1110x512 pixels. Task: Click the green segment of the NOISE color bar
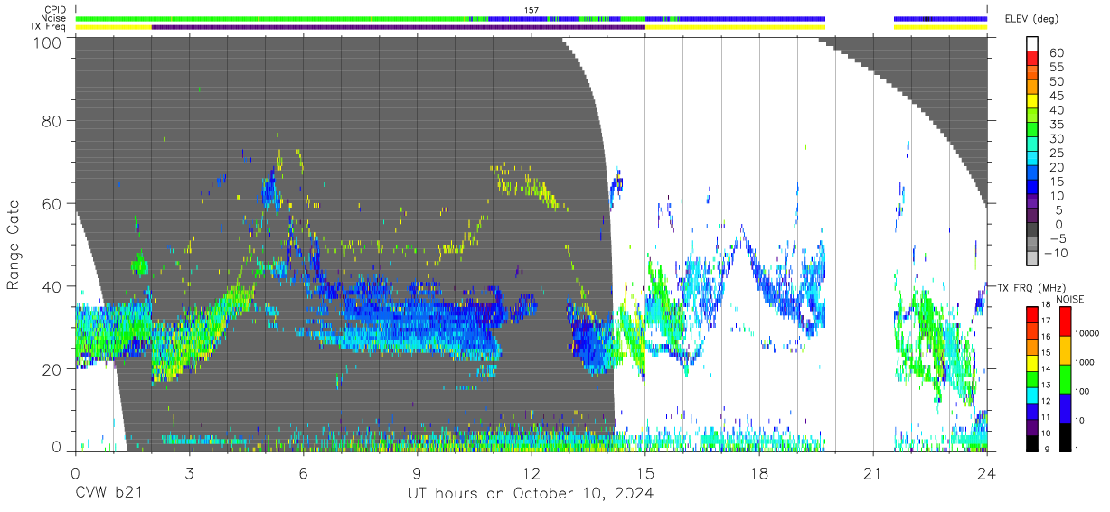point(1064,378)
